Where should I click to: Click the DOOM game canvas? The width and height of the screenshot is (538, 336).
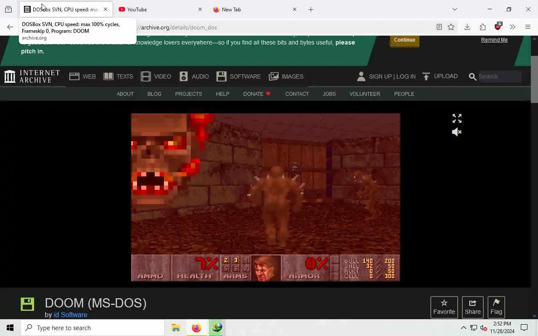pos(266,197)
